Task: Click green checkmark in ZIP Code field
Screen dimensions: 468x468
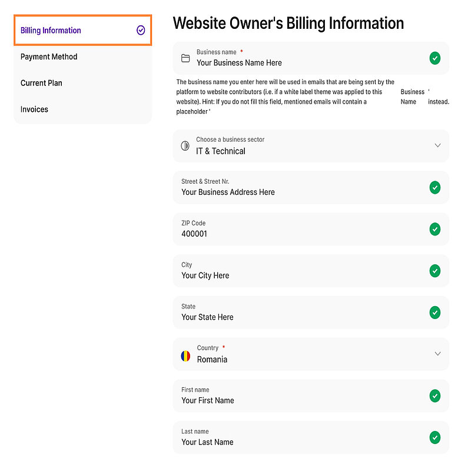Action: [434, 229]
